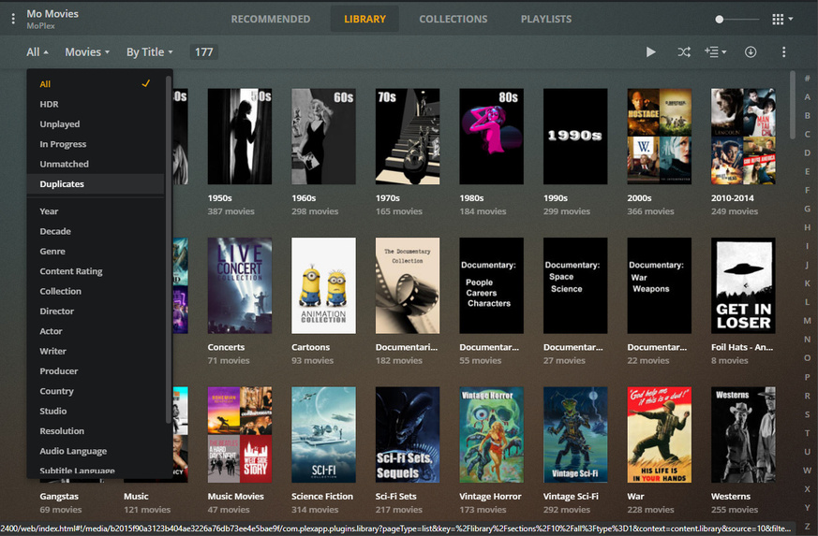
Task: Jump to letter S in alphabet index
Action: 807,414
